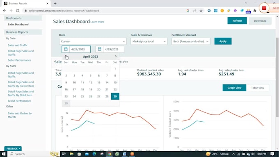Click the Business Reports sidebar header
Screen dimensions: 279x157
[x=23, y=32]
